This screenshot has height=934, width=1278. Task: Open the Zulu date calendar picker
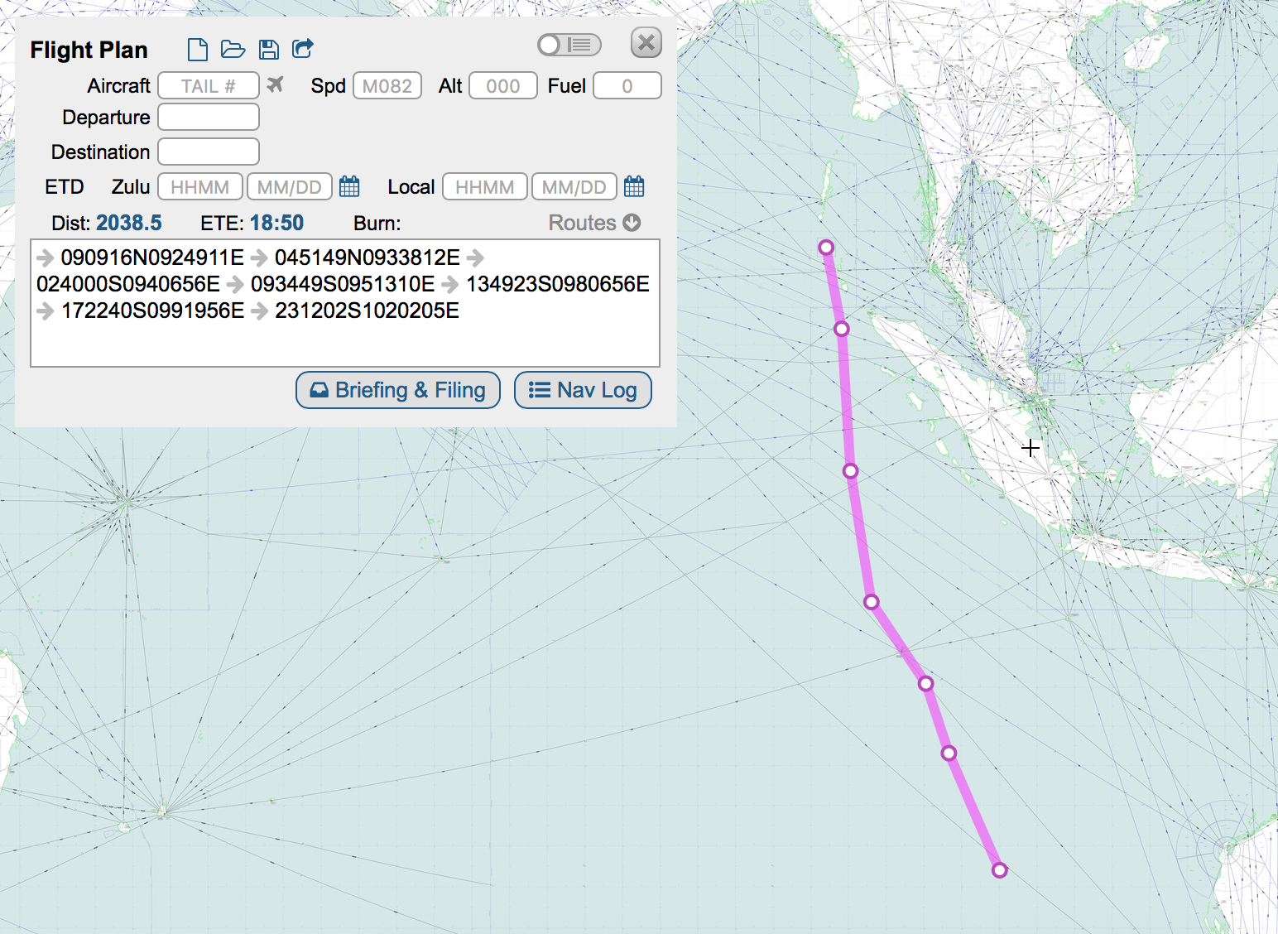tap(349, 186)
